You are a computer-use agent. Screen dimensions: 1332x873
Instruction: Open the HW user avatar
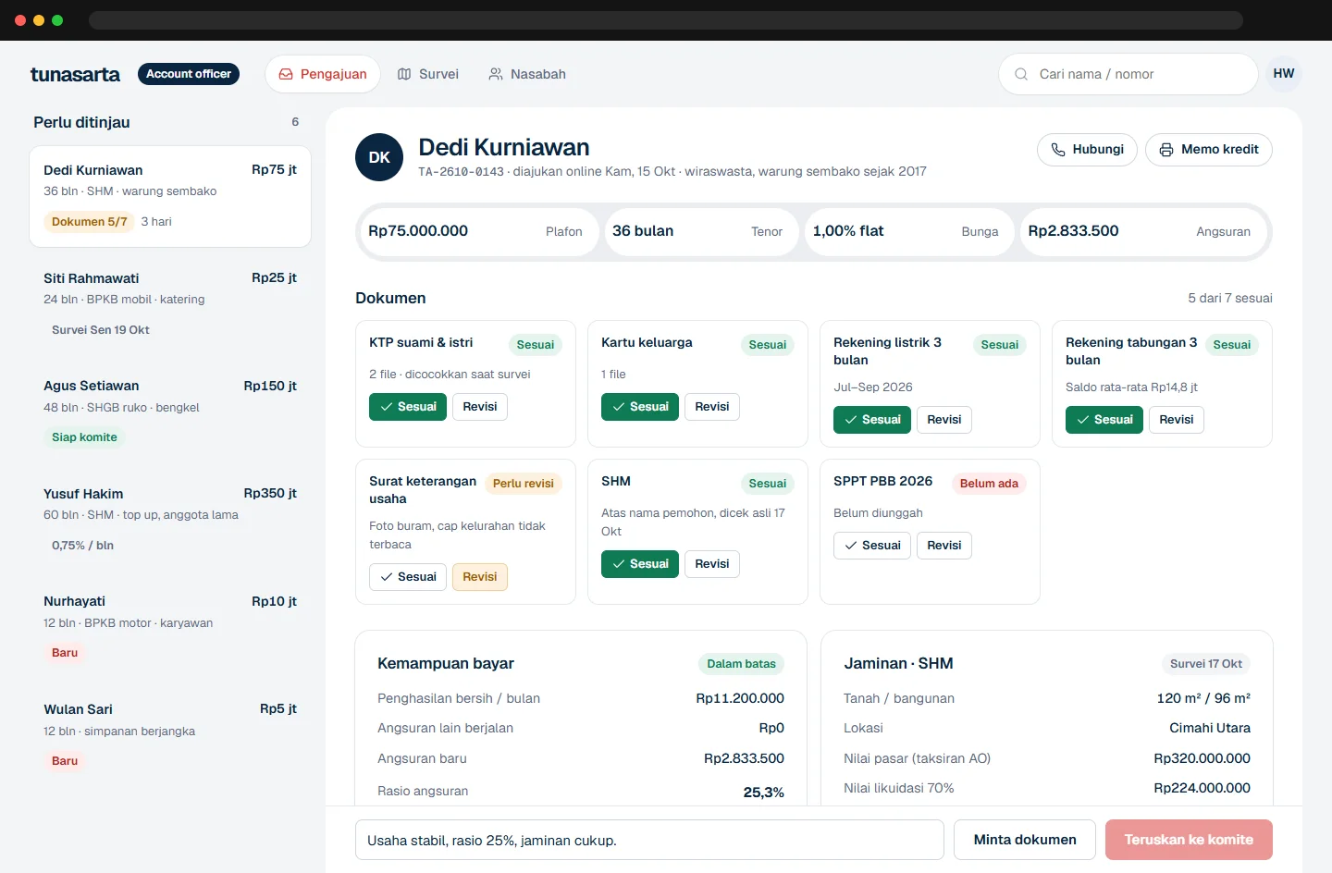[x=1284, y=74]
